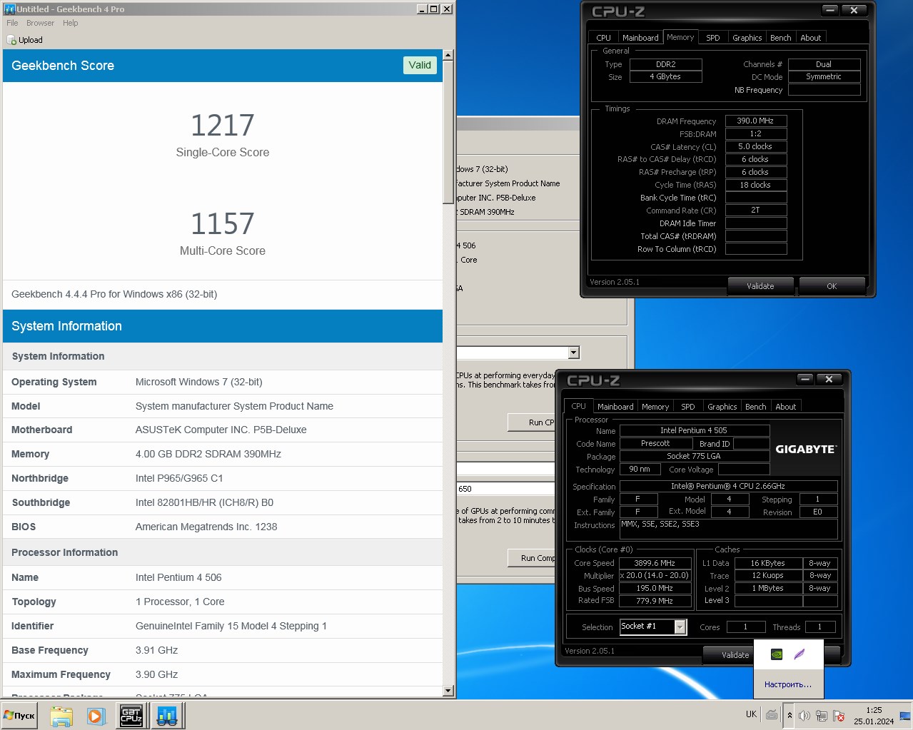
Task: Click the DRAM Frequency 390.0 MHz field
Action: [x=756, y=121]
